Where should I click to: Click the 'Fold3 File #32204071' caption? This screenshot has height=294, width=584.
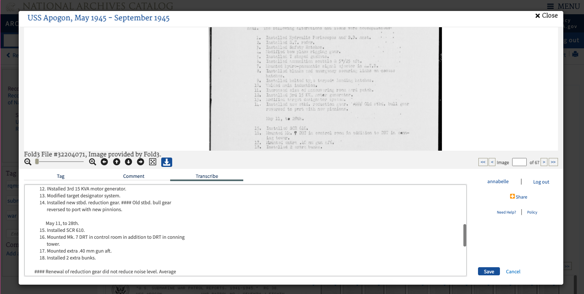[93, 154]
